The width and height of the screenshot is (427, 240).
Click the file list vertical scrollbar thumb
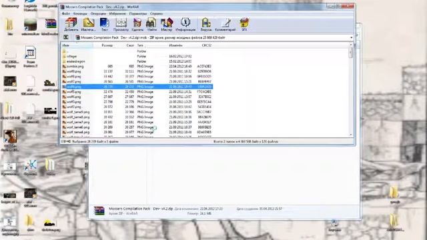[x=351, y=53]
